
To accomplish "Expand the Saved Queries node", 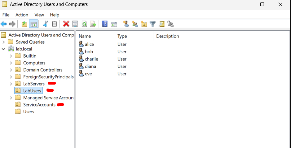I will [x=3, y=42].
